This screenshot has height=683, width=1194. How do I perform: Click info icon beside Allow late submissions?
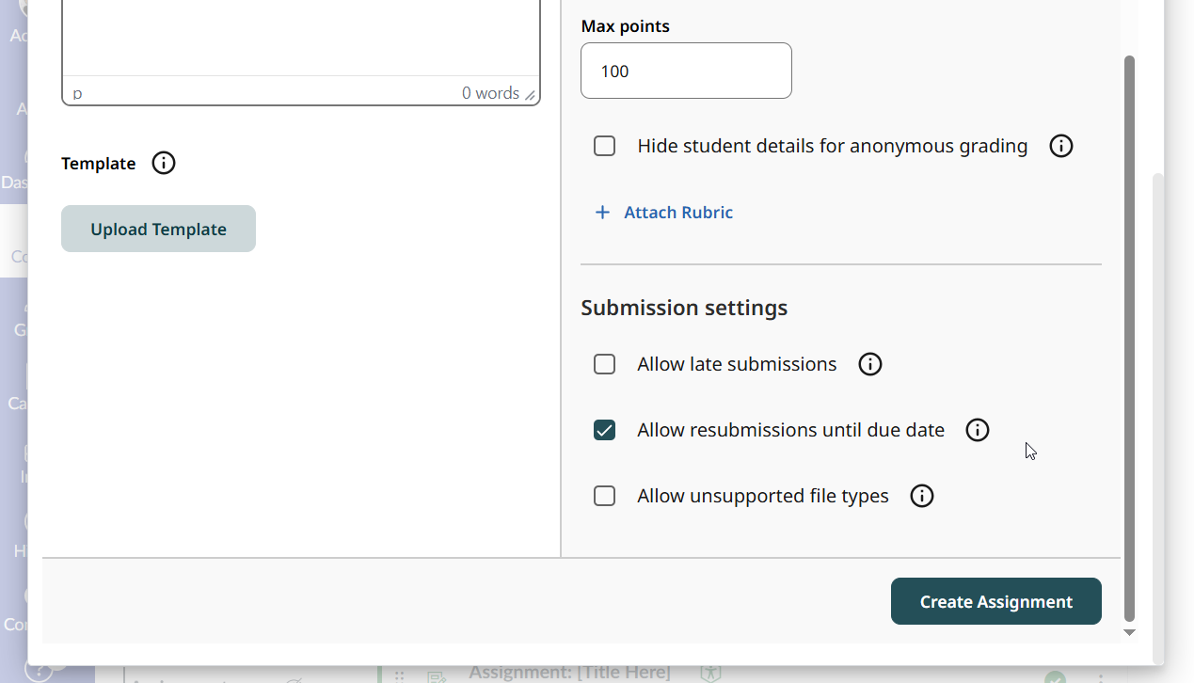[x=869, y=364]
